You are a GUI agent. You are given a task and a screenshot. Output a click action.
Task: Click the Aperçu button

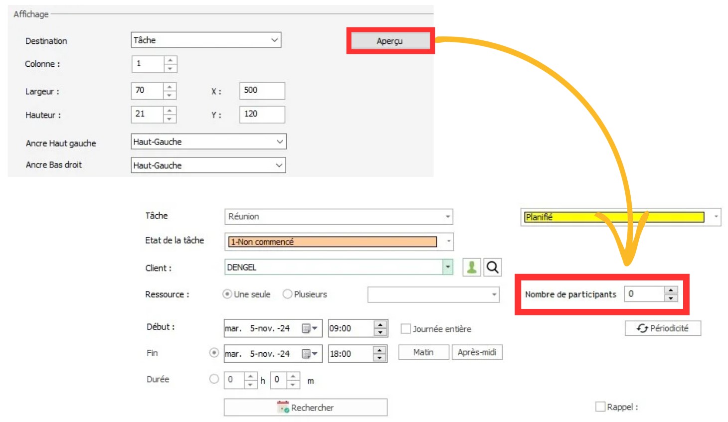(390, 41)
